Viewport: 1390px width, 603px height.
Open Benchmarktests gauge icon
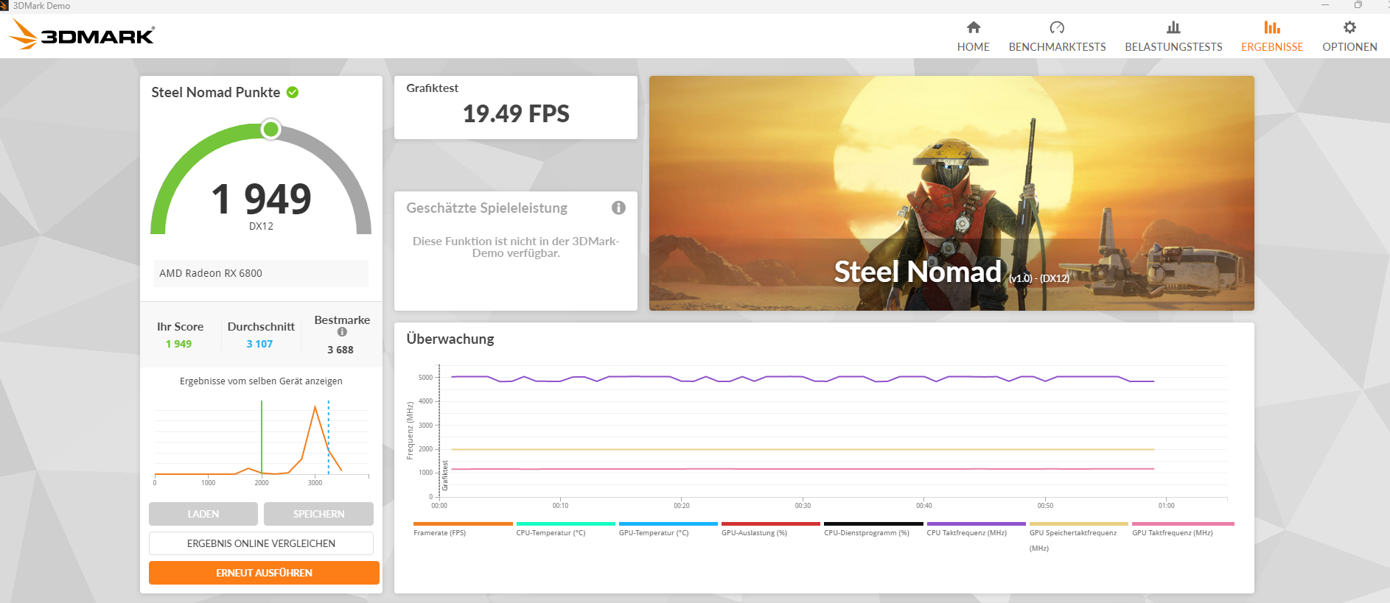1057,27
